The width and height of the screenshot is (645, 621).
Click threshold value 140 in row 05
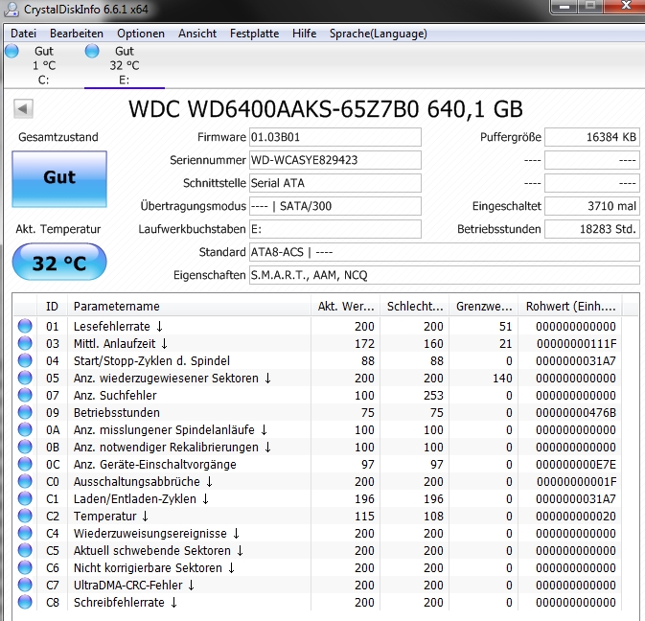click(502, 379)
